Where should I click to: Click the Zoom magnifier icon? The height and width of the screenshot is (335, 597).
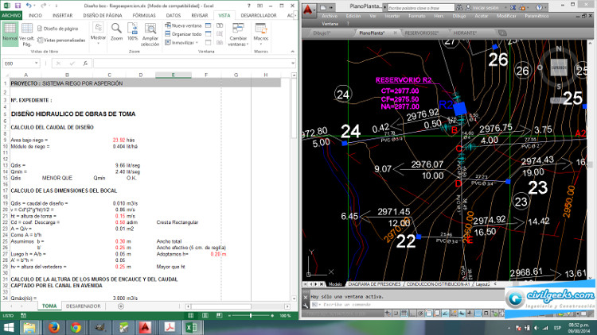pyautogui.click(x=116, y=28)
